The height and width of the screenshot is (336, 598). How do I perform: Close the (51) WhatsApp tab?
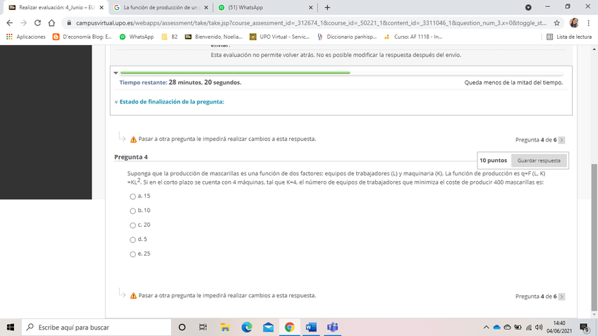310,8
